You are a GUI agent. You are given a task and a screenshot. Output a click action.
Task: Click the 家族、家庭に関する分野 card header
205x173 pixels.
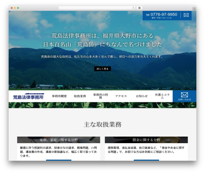(59, 140)
